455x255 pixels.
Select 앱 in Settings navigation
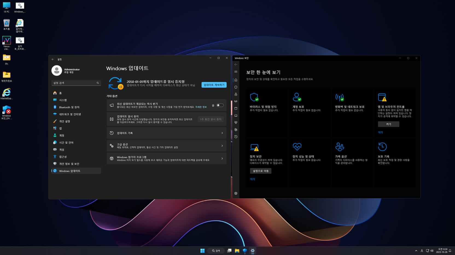click(x=76, y=128)
